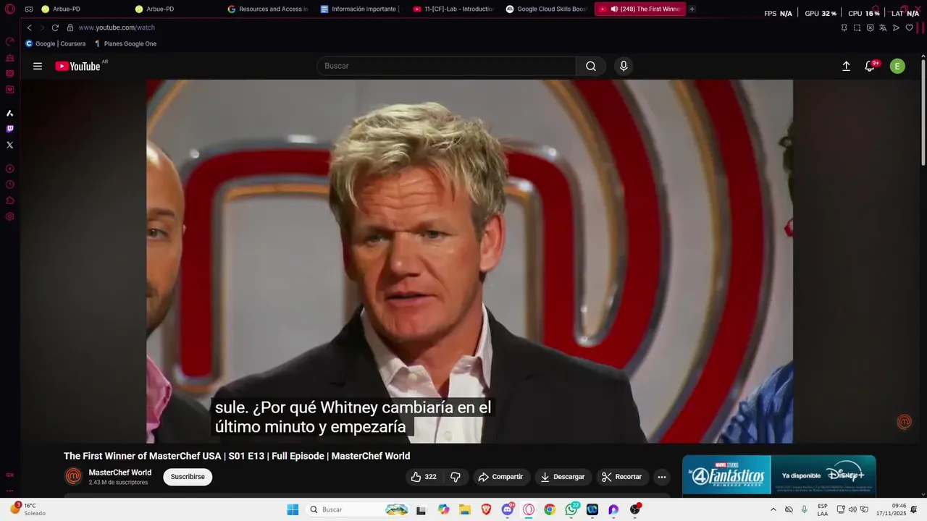Pause the video by clicking player
This screenshot has width=927, height=521.
click(469, 261)
